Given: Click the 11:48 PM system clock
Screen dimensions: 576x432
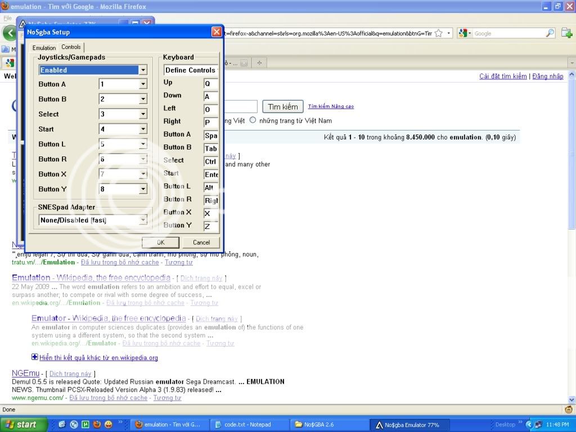Looking at the screenshot, I should click(x=557, y=425).
